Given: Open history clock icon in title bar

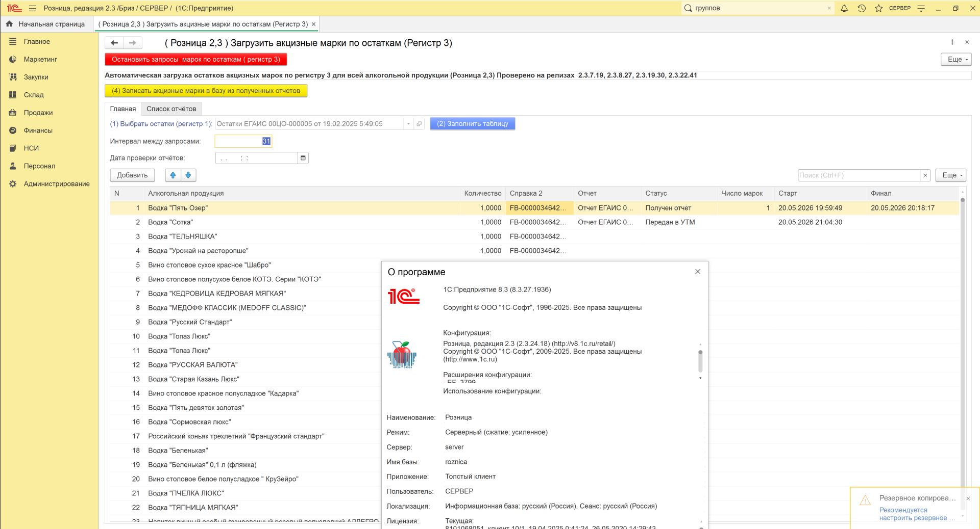Looking at the screenshot, I should coord(862,8).
